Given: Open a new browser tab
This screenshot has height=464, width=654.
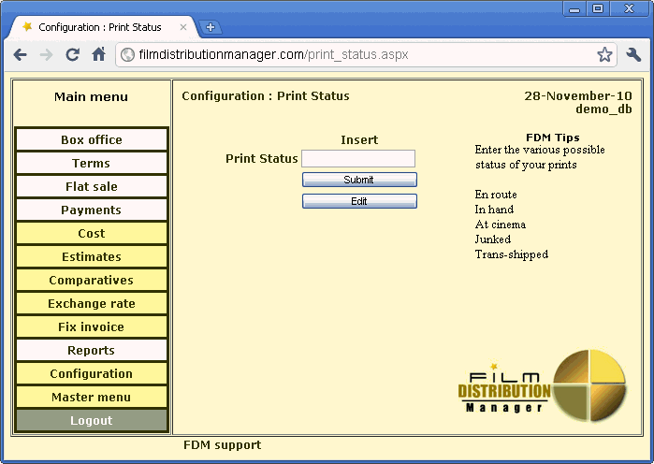Looking at the screenshot, I should (210, 27).
